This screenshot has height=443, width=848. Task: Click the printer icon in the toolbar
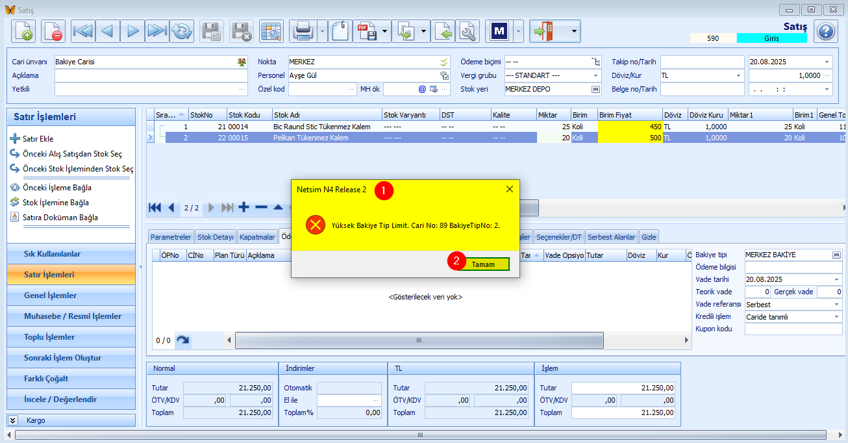point(304,31)
